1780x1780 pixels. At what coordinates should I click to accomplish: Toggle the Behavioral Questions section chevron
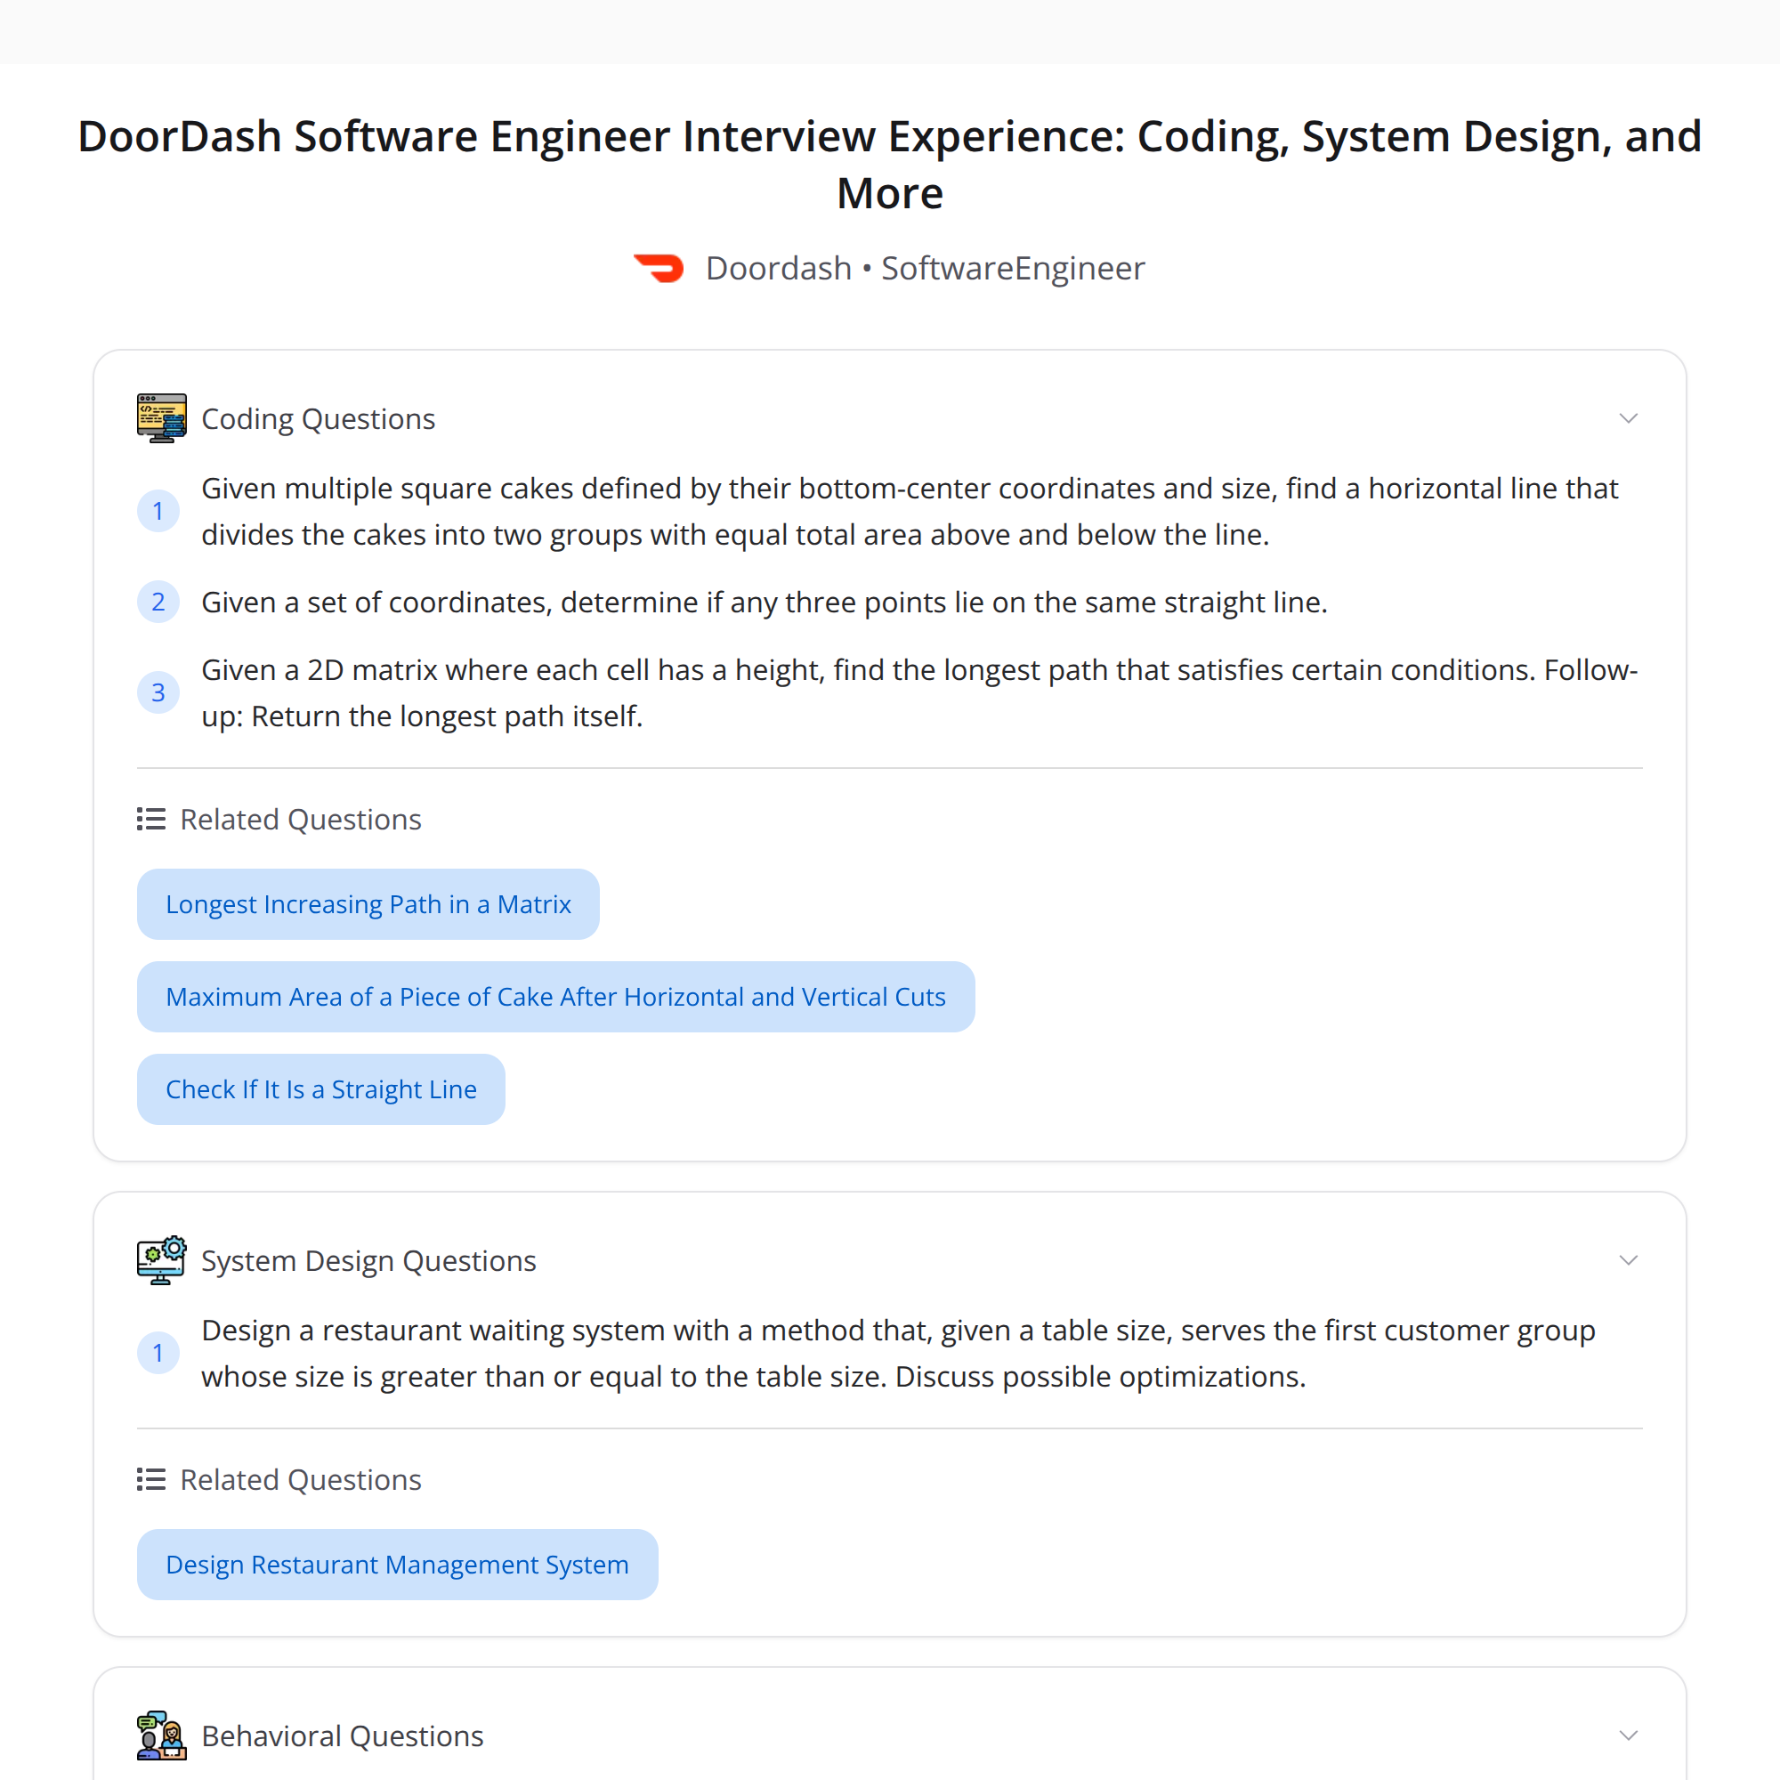tap(1628, 1735)
